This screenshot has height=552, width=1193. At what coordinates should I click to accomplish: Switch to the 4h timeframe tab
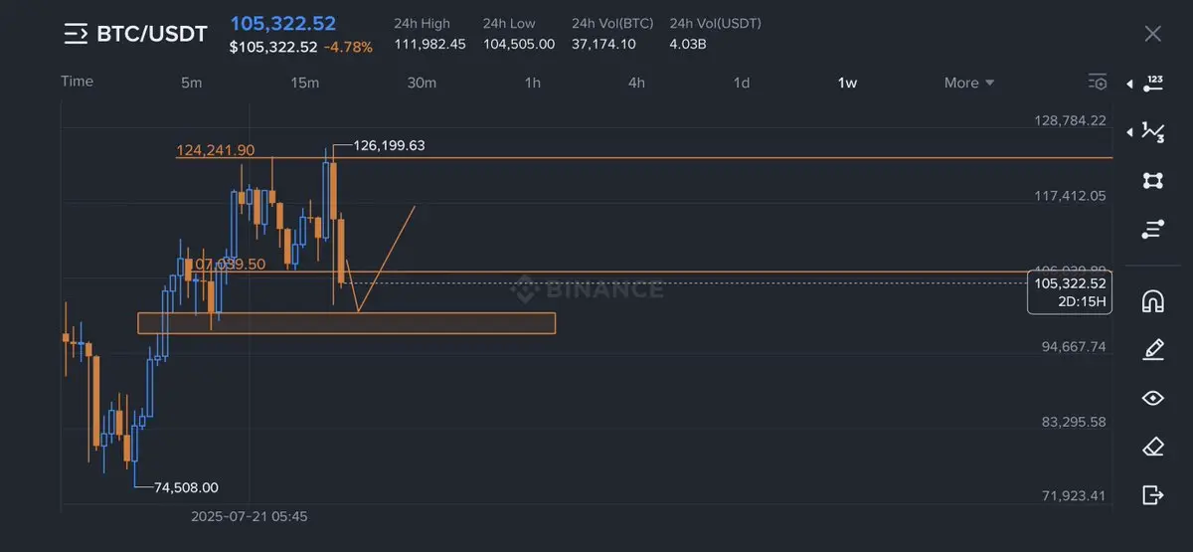click(x=636, y=83)
